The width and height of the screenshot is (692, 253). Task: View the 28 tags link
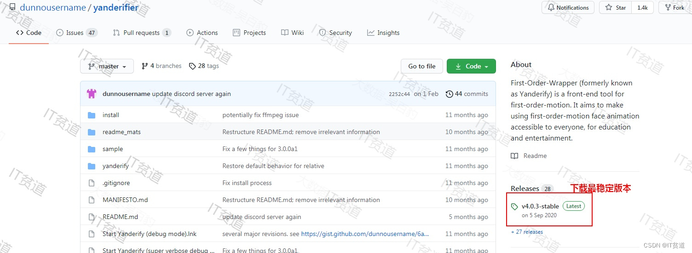point(204,66)
